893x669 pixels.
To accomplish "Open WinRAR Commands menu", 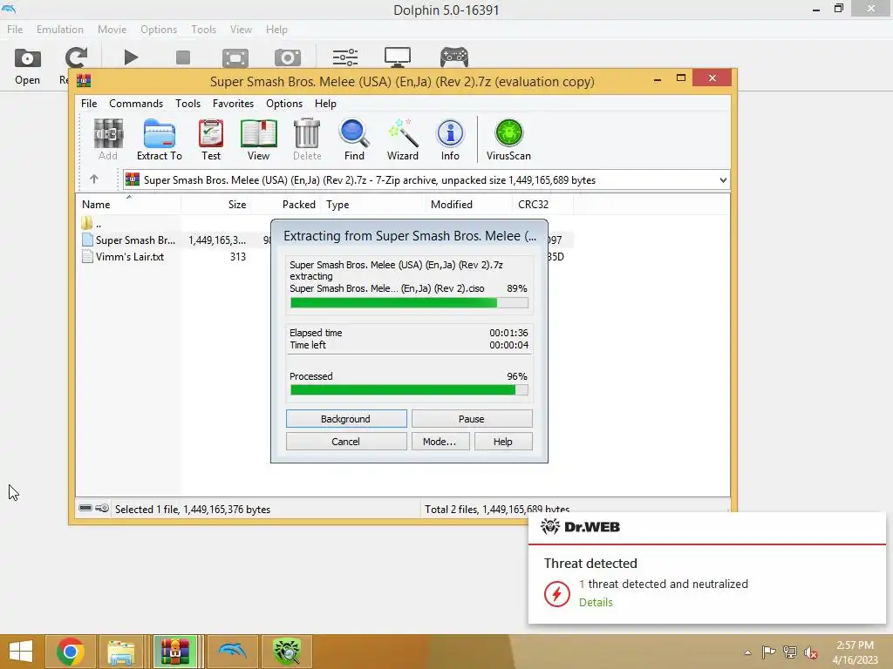I will pyautogui.click(x=136, y=104).
